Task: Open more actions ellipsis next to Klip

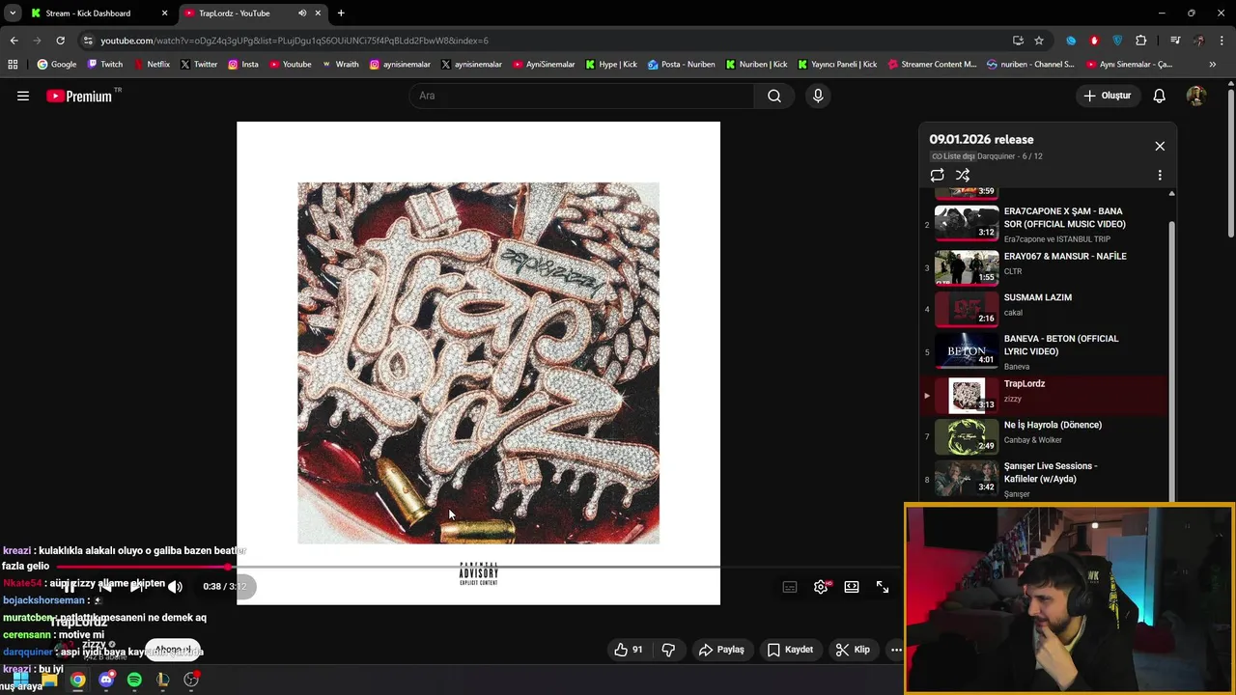Action: point(896,650)
